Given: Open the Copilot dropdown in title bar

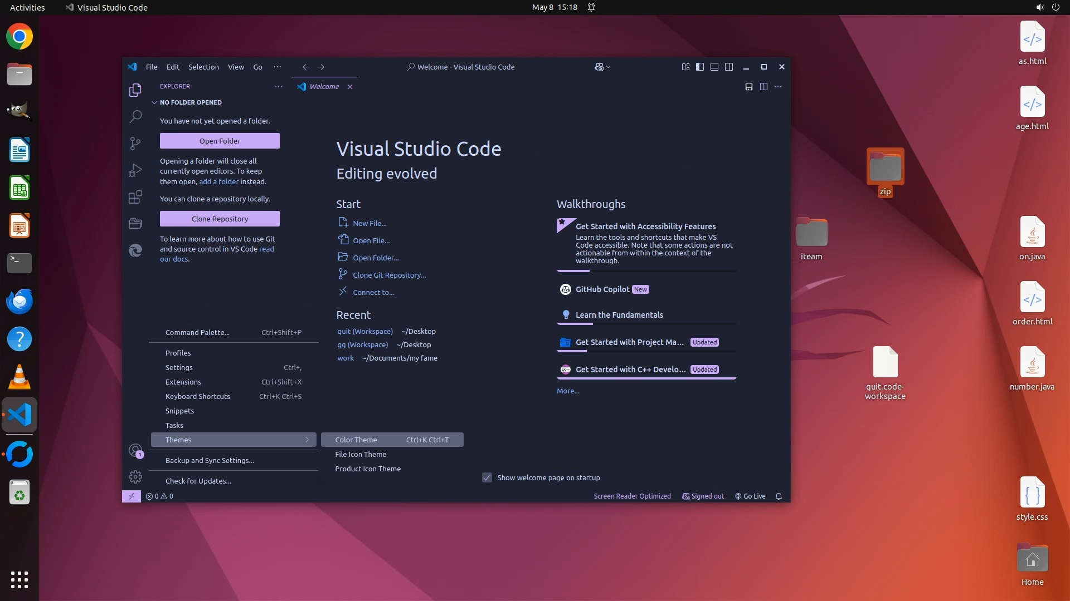Looking at the screenshot, I should (x=602, y=67).
